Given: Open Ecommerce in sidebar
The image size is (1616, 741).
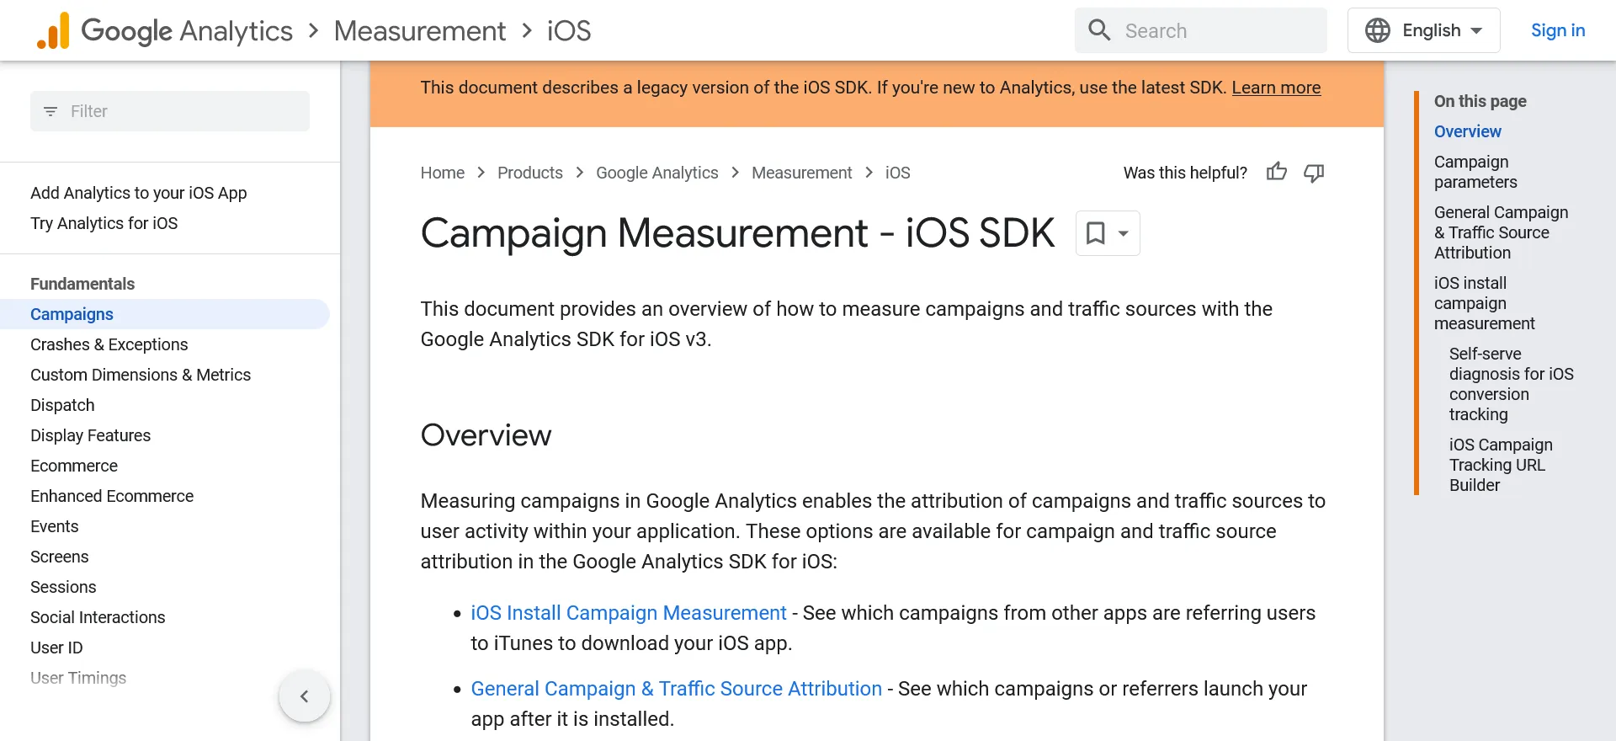Looking at the screenshot, I should coord(74,466).
